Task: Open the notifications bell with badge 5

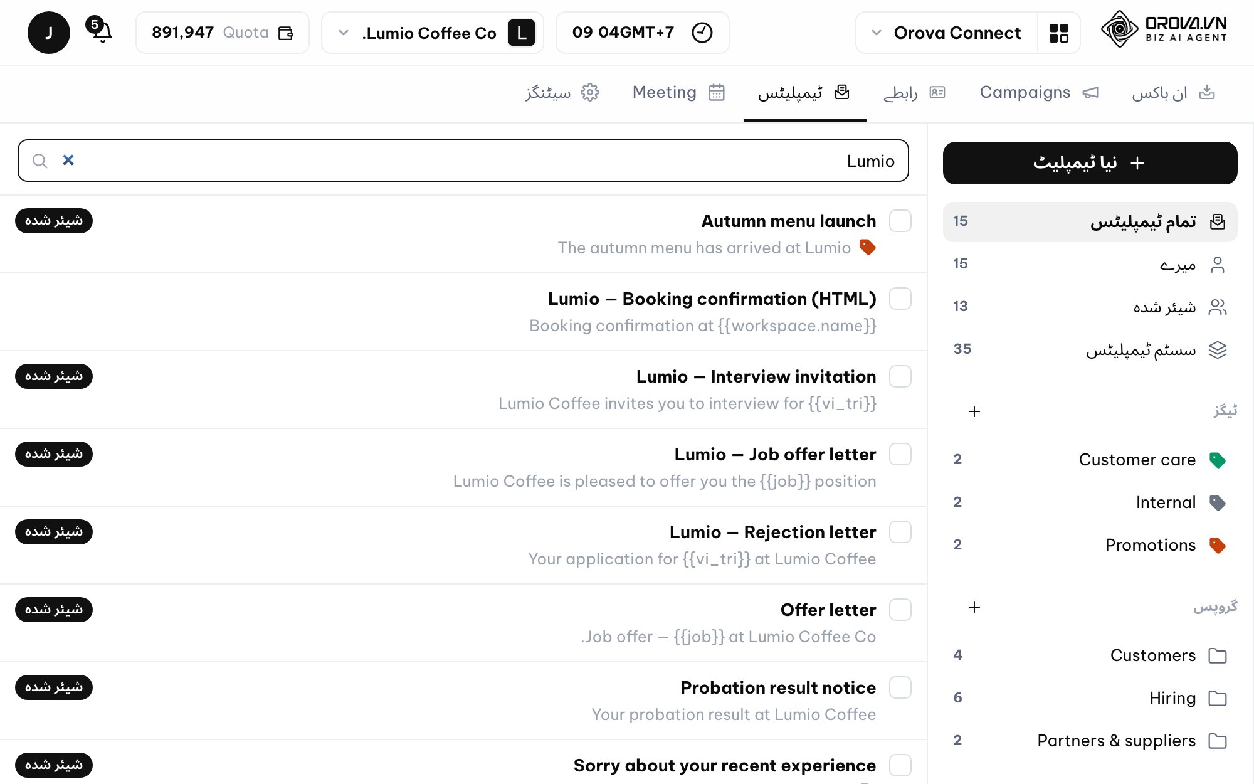Action: (100, 30)
